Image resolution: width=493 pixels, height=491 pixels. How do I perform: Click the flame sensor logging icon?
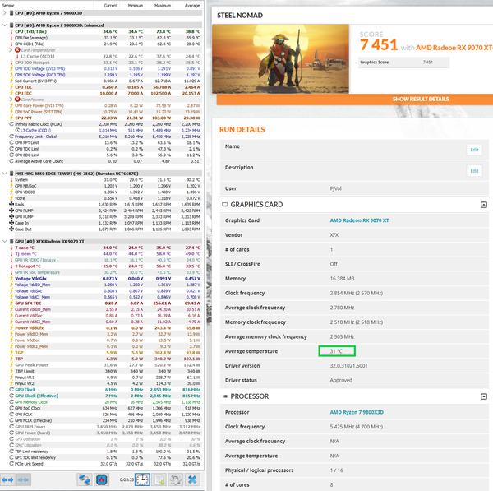[x=102, y=479]
